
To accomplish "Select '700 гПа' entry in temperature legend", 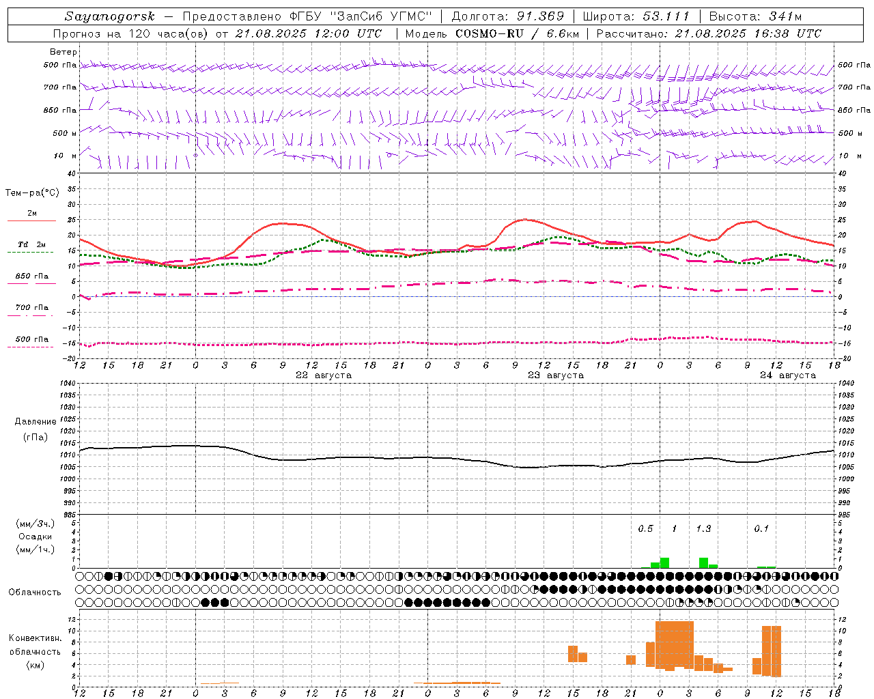I will point(32,308).
